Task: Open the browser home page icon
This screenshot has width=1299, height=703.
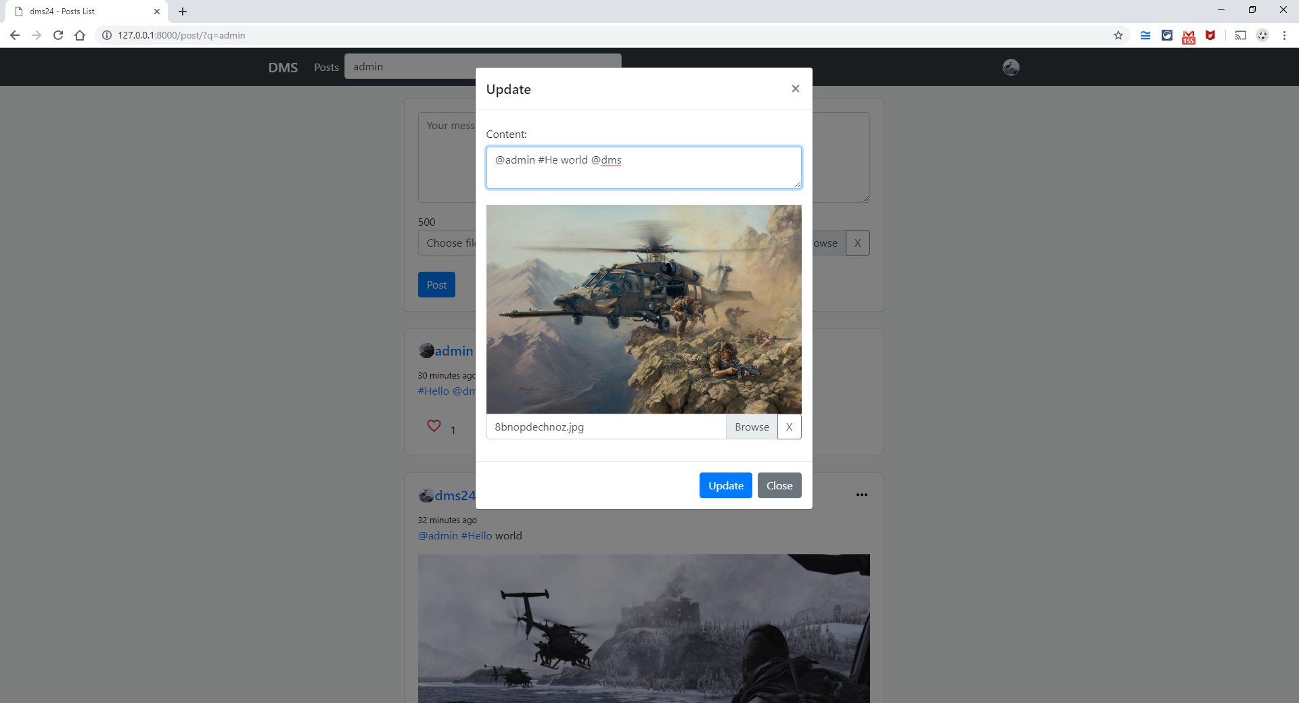Action: point(80,35)
